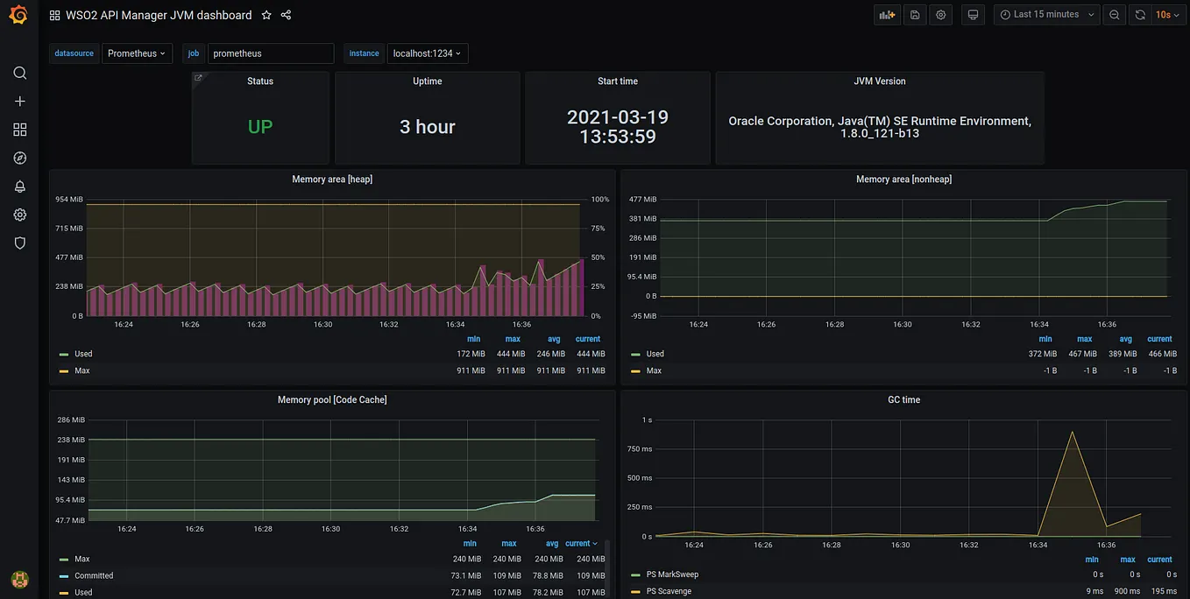Star the WSO2 API Manager dashboard
Screen dimensions: 1190x599
click(x=266, y=15)
